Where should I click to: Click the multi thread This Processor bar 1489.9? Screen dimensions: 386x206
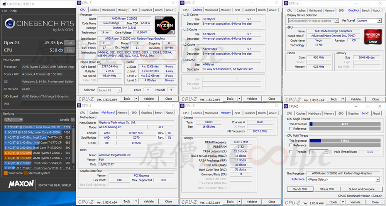click(x=345, y=141)
